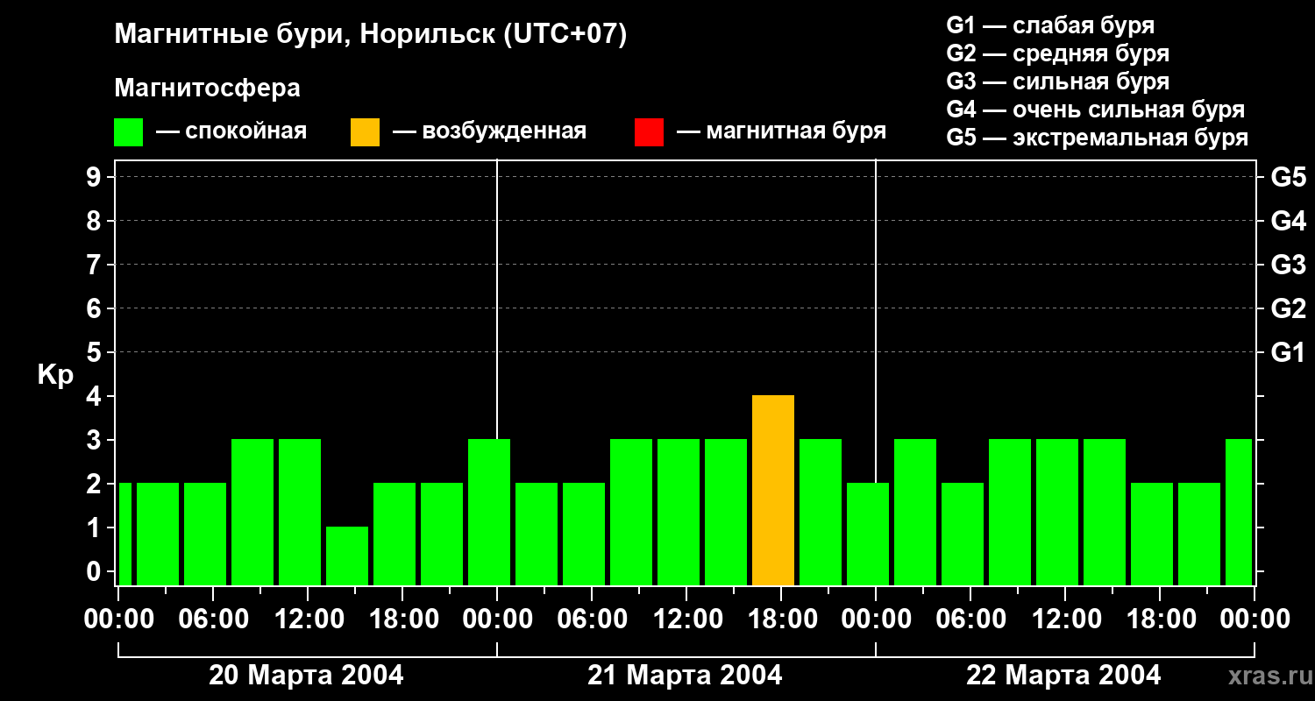
Task: Click the 'Kp' axis title
Action: [55, 375]
